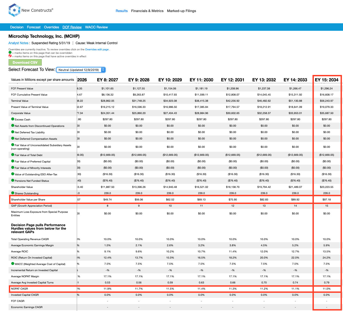
Task: Open Marked-up Filings tab
Action: pyautogui.click(x=181, y=11)
